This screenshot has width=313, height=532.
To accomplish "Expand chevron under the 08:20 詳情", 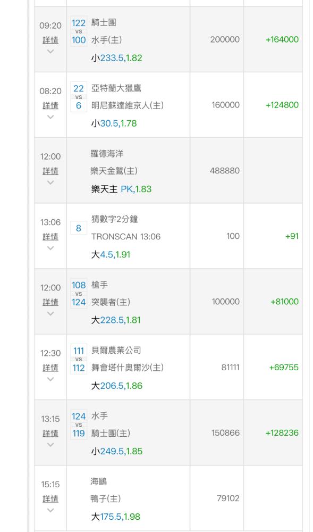I will point(50,117).
